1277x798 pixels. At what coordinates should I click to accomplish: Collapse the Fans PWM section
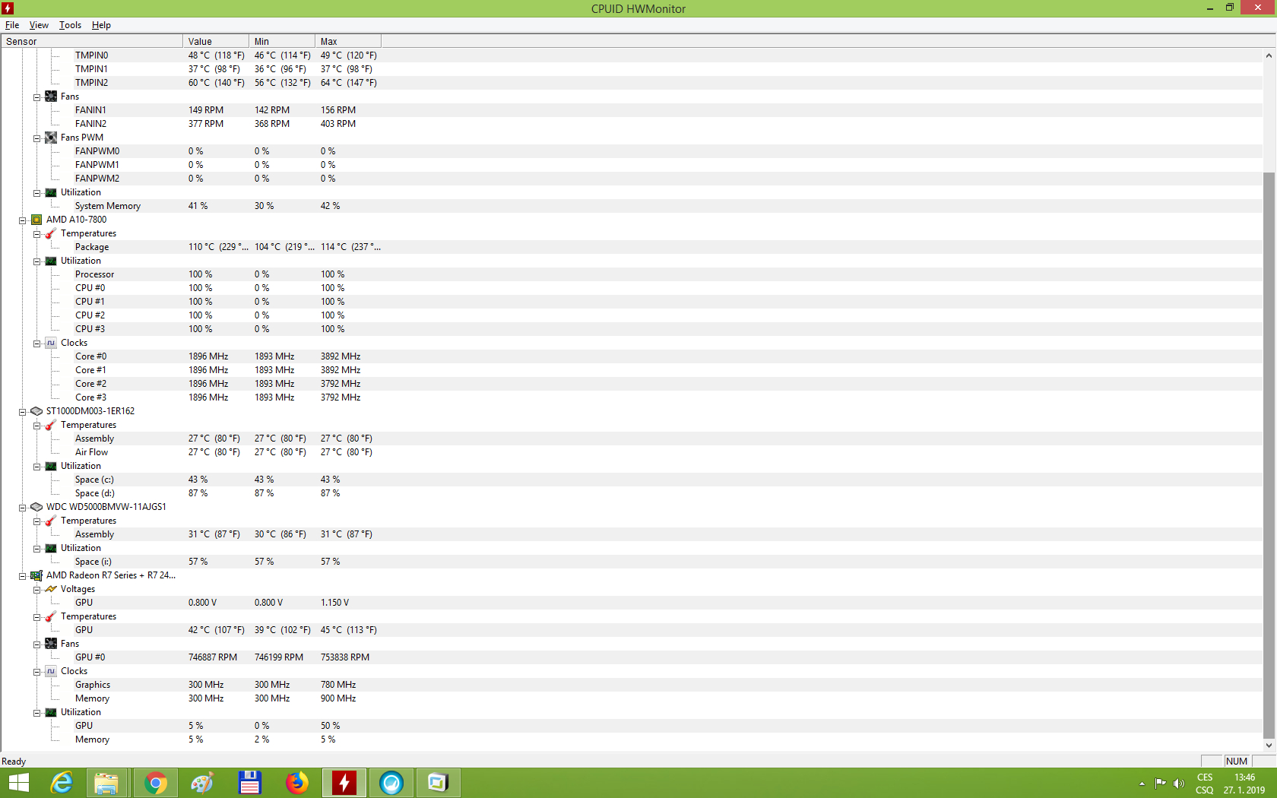36,138
